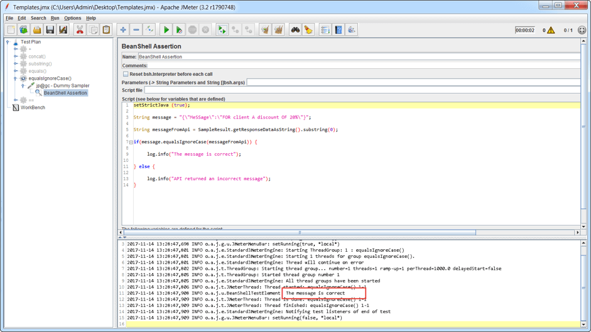Open the Function Helper list icon
The height and width of the screenshot is (332, 591).
pyautogui.click(x=325, y=29)
